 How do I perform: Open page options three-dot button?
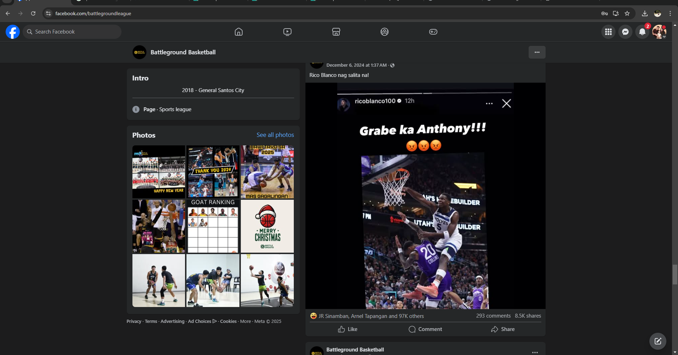click(537, 52)
